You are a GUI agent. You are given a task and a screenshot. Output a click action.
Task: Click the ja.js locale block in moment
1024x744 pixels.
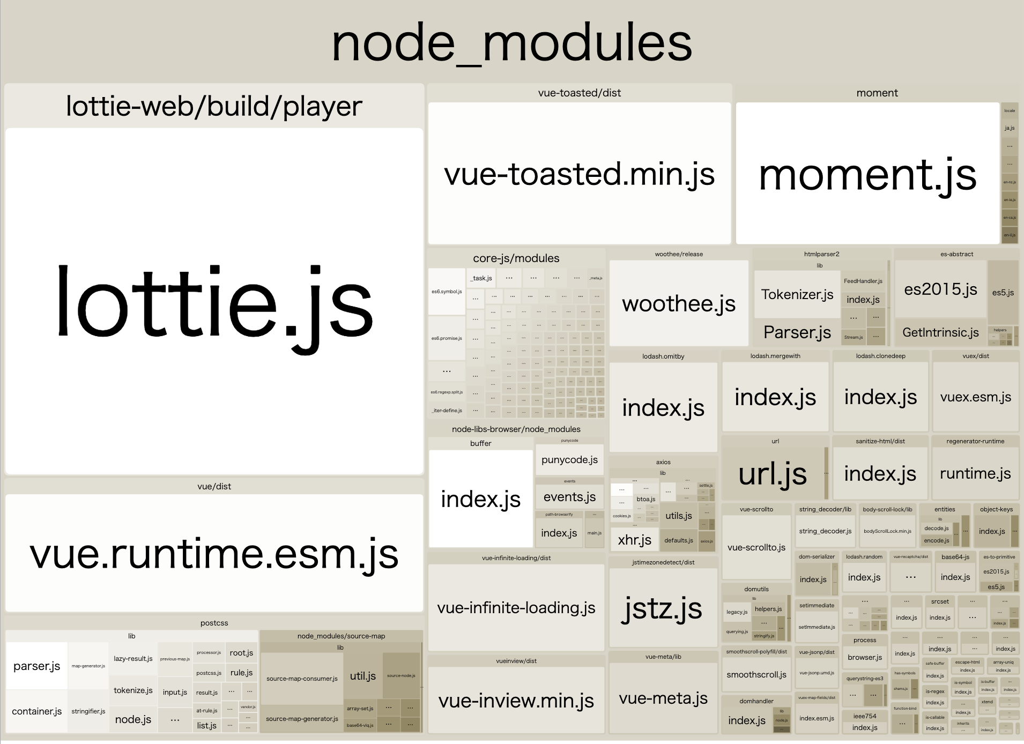point(1010,128)
